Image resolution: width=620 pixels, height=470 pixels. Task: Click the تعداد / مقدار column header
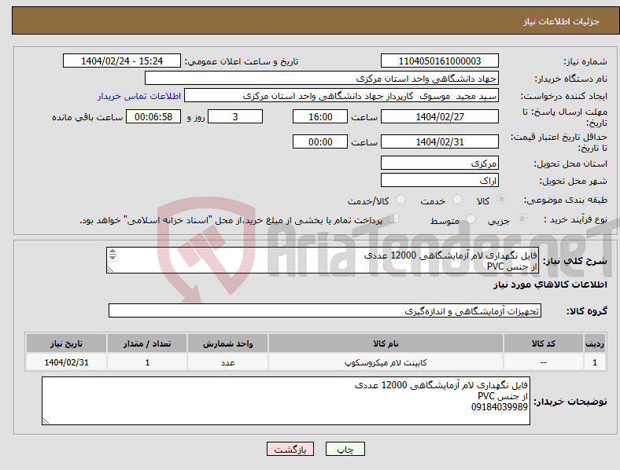(x=147, y=343)
